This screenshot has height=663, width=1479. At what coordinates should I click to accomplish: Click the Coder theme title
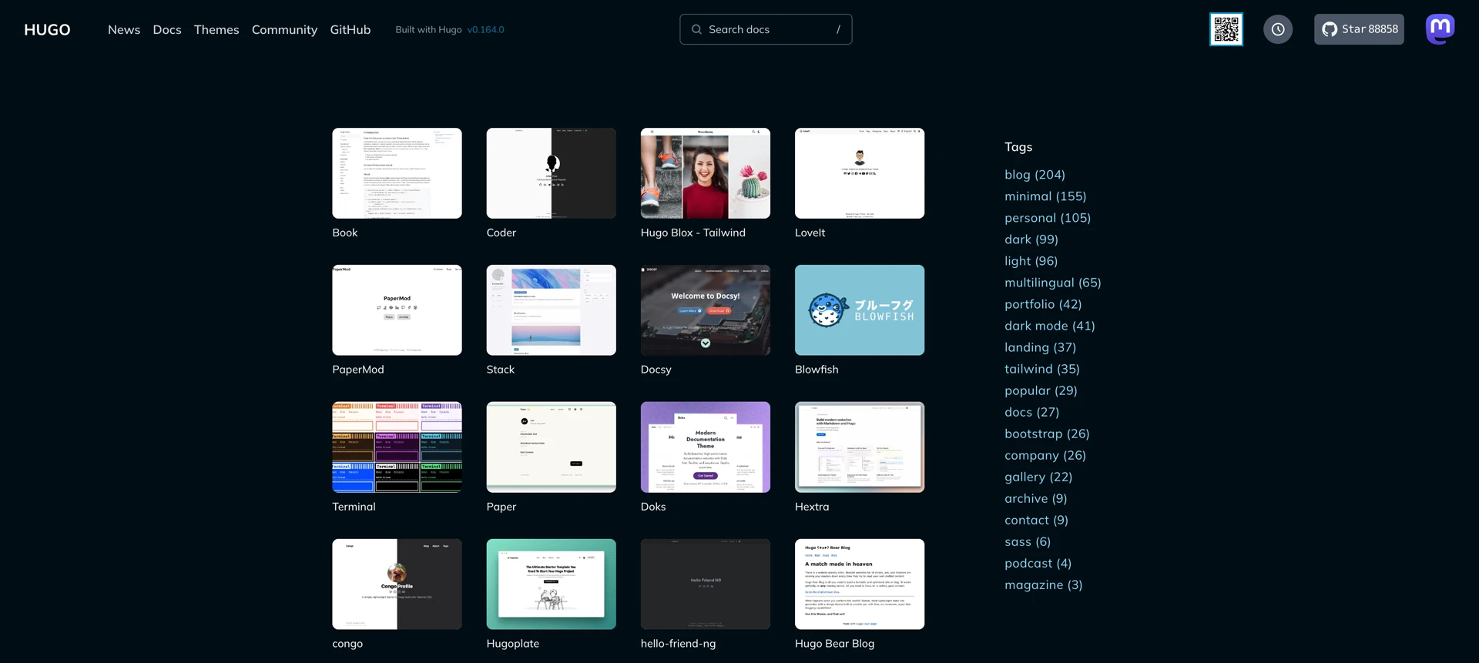[501, 233]
